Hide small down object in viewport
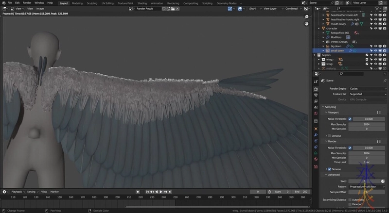 375,50
